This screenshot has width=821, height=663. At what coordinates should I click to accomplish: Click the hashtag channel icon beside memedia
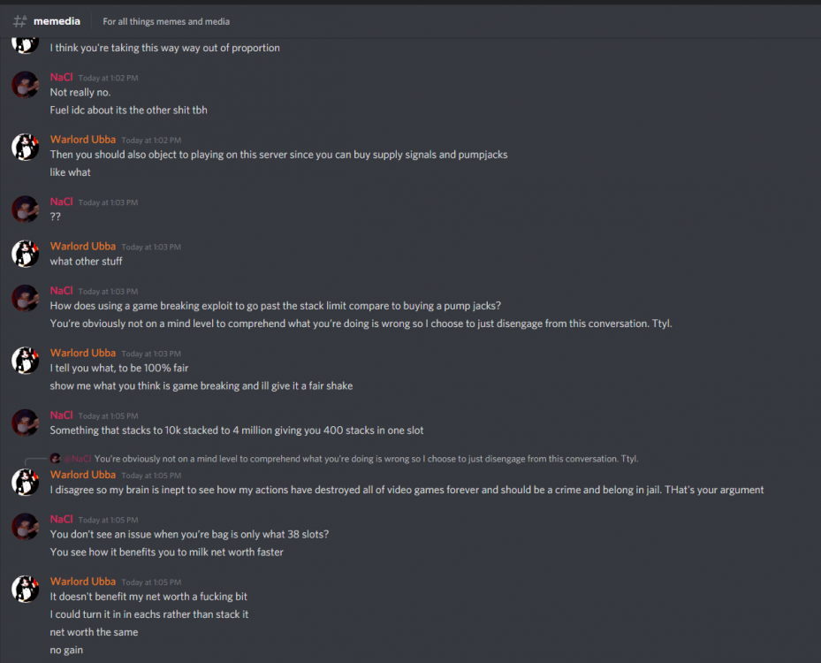(x=19, y=21)
